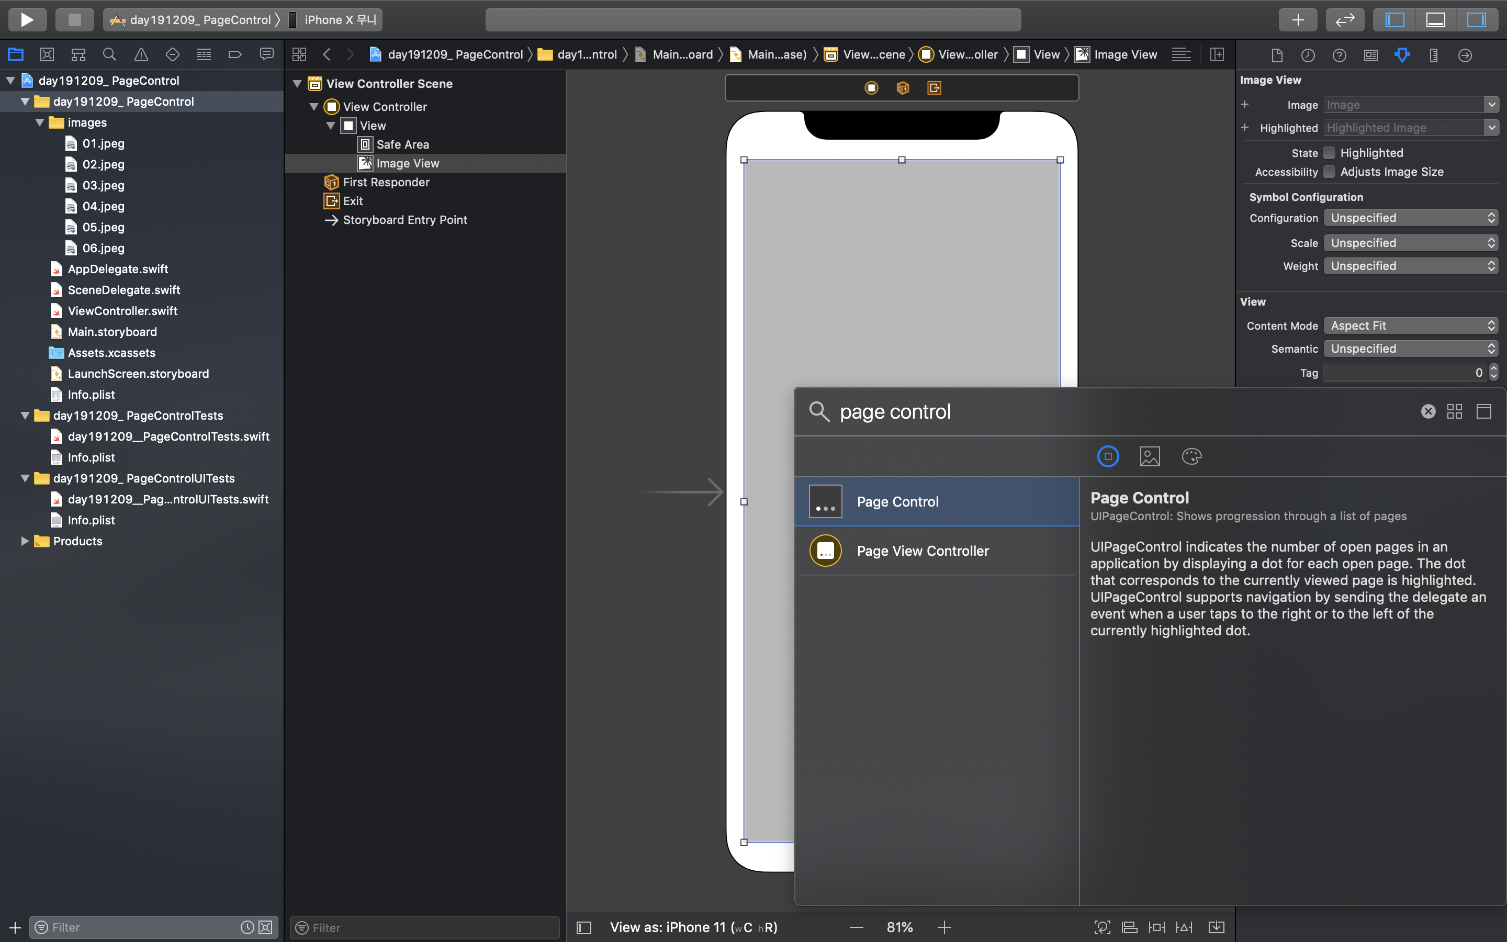This screenshot has height=942, width=1507.
Task: Open the Issue navigator warning icon
Action: (141, 55)
